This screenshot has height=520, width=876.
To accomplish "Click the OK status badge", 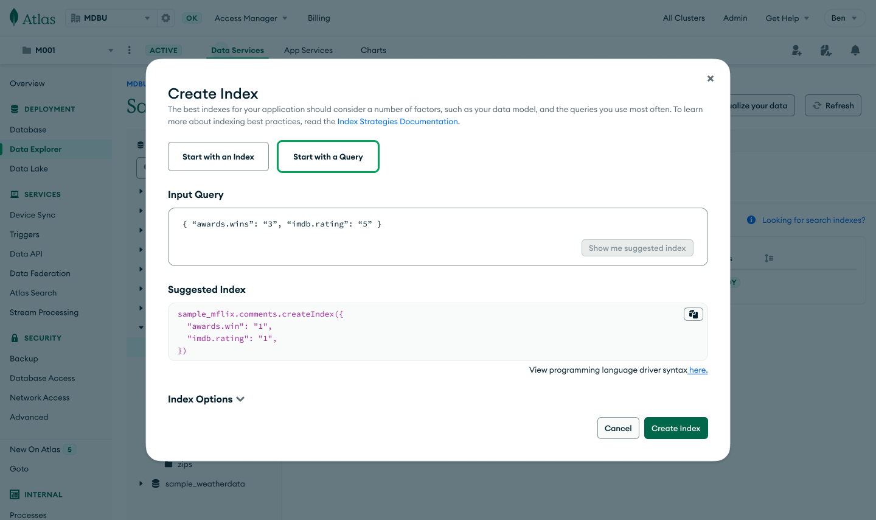I will point(192,18).
